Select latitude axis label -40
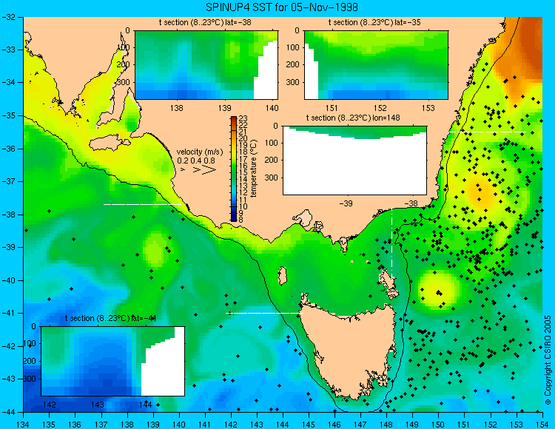Viewport: 555px width, 429px height. (x=8, y=280)
